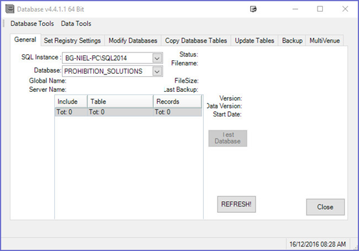Image resolution: width=359 pixels, height=251 pixels.
Task: Click the Close button
Action: [x=325, y=207]
